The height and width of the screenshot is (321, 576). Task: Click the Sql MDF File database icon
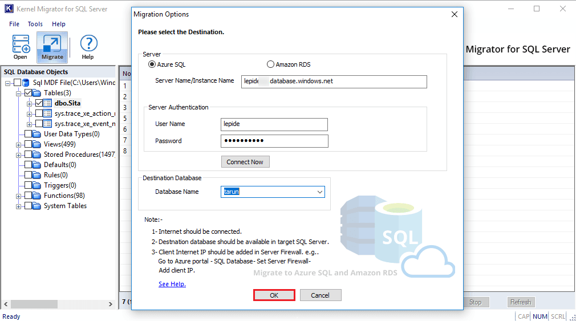pyautogui.click(x=26, y=83)
